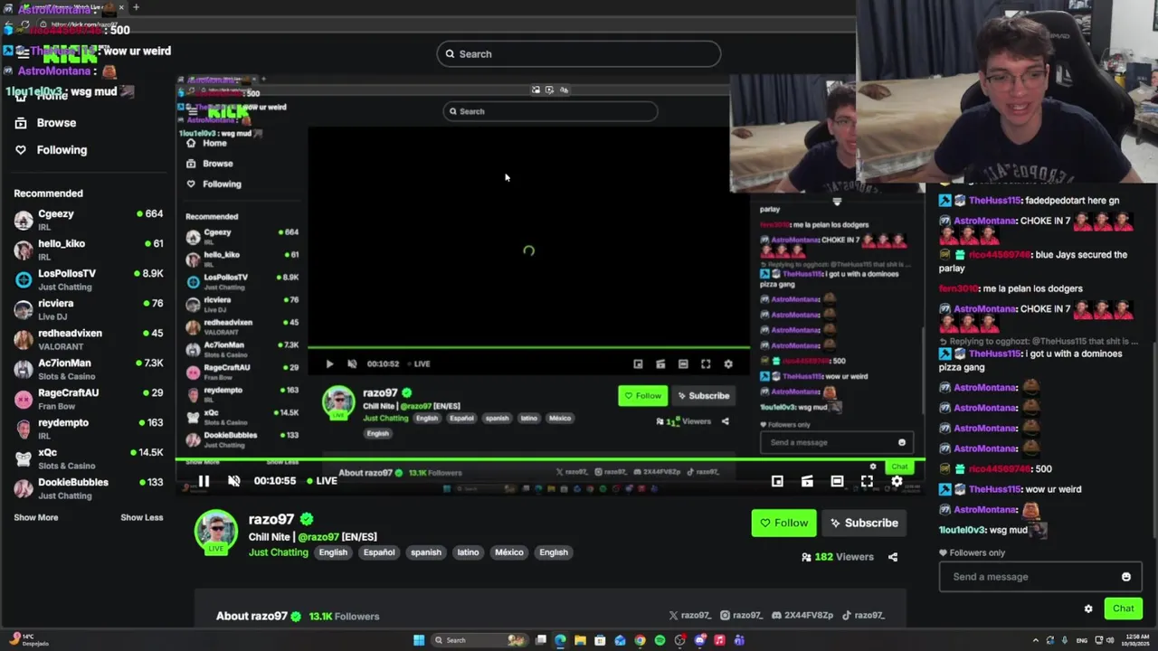Open picture-in-picture mini player on outer player
Screen dimensions: 1158x651
pyautogui.click(x=777, y=481)
